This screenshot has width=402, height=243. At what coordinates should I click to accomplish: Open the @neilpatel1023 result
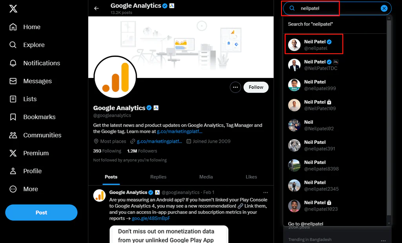point(335,206)
